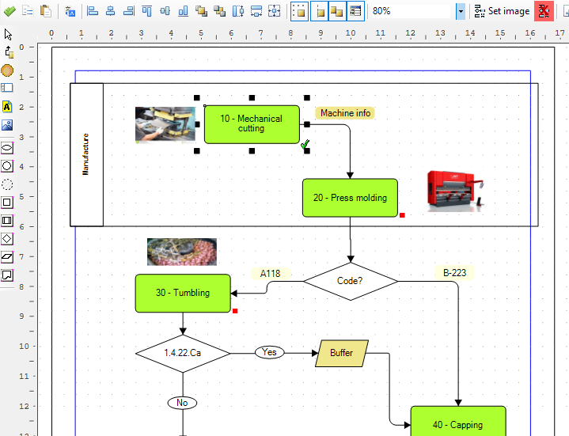Select the Manufacture swimlane header
Screen dimensions: 569x436
coord(86,155)
